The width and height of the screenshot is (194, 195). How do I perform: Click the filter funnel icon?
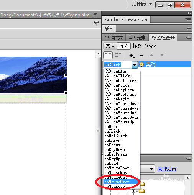pos(96,24)
